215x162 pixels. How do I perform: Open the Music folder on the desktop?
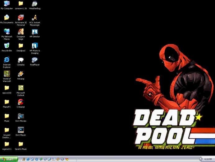pos(7,118)
